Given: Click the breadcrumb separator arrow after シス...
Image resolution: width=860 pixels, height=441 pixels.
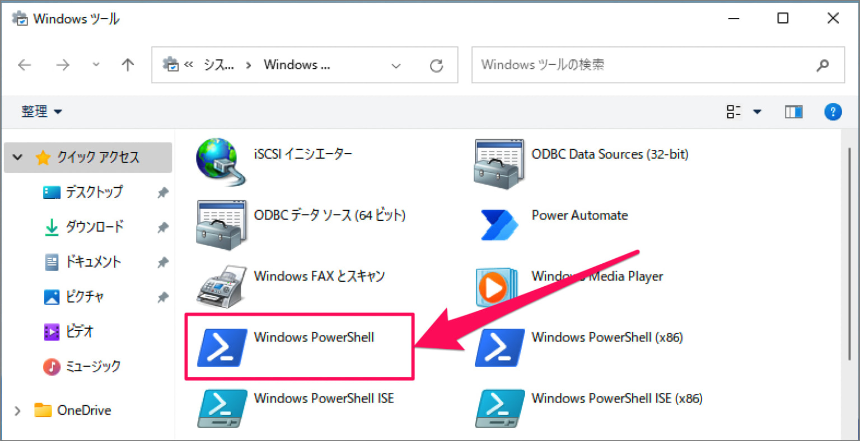Looking at the screenshot, I should tap(249, 65).
